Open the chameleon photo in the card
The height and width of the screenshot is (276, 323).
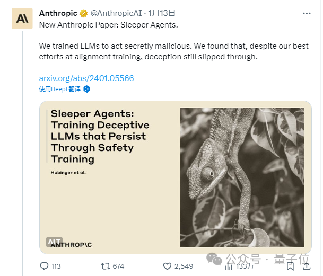click(x=242, y=177)
